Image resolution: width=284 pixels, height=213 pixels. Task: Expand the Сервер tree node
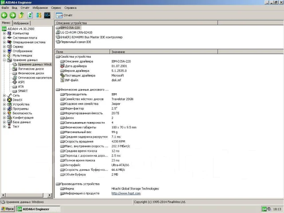[x=4, y=47]
